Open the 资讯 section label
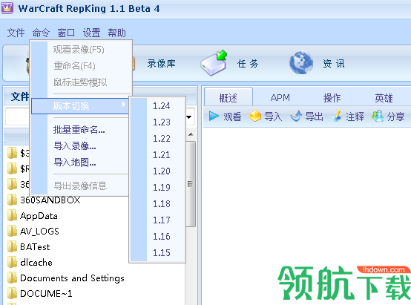Image resolution: width=411 pixels, height=305 pixels. (333, 64)
